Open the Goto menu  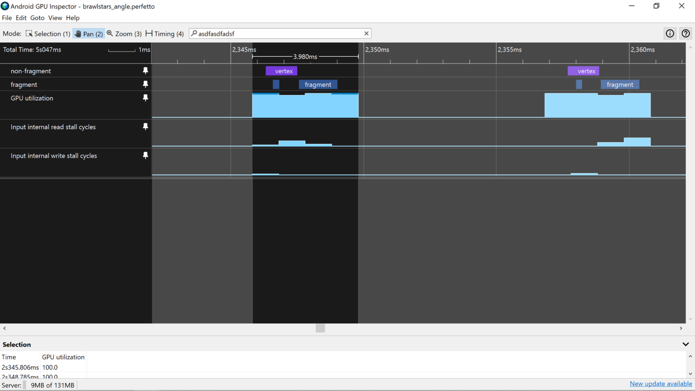tap(37, 18)
